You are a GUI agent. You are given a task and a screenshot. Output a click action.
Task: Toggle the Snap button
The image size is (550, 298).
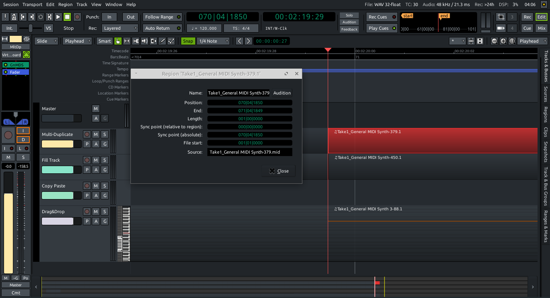click(187, 41)
